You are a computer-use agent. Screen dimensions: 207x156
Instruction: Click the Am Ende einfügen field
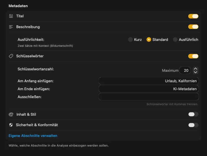point(149,89)
